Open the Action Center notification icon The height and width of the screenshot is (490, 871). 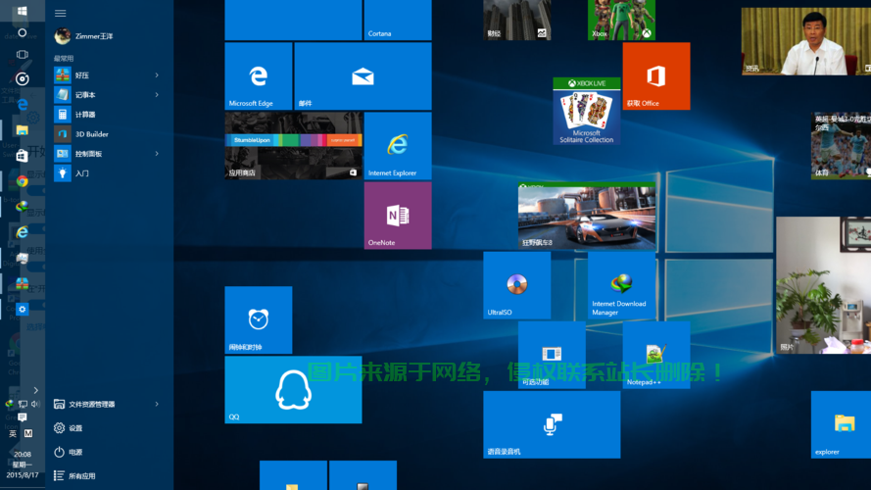pyautogui.click(x=23, y=417)
